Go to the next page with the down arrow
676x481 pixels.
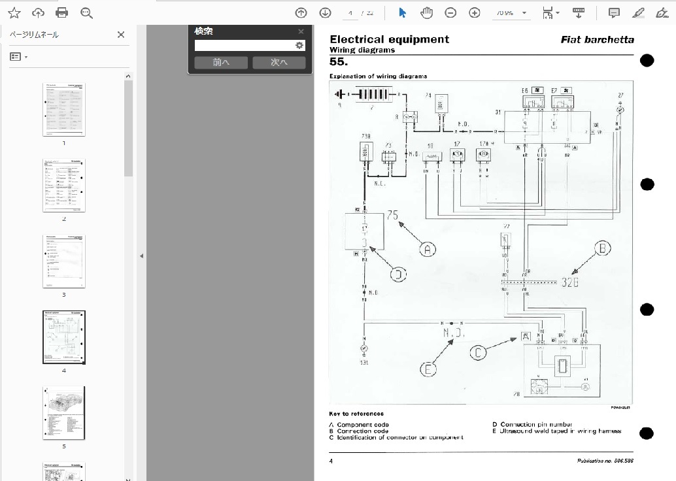(x=325, y=13)
